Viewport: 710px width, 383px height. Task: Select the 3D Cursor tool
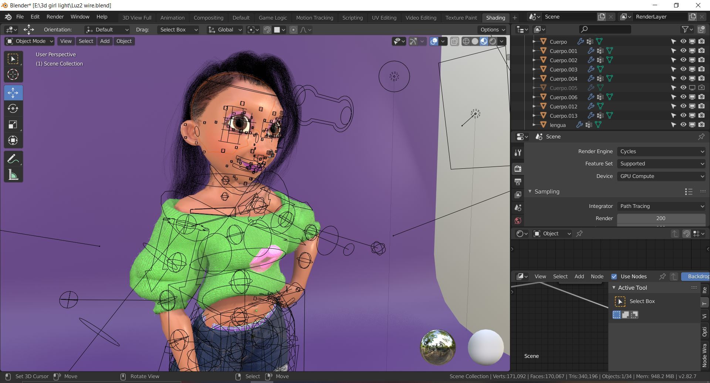pyautogui.click(x=13, y=75)
